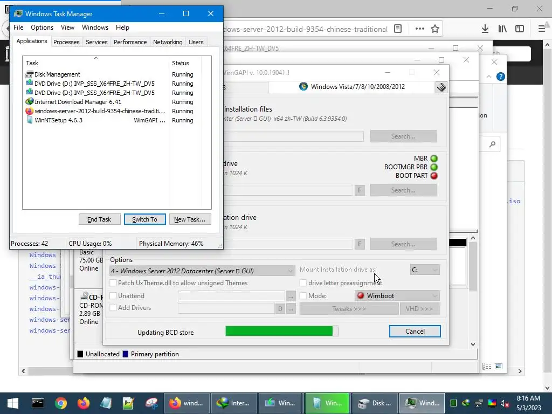This screenshot has width=552, height=414.
Task: Click the muted volume tray icon
Action: tap(505, 403)
